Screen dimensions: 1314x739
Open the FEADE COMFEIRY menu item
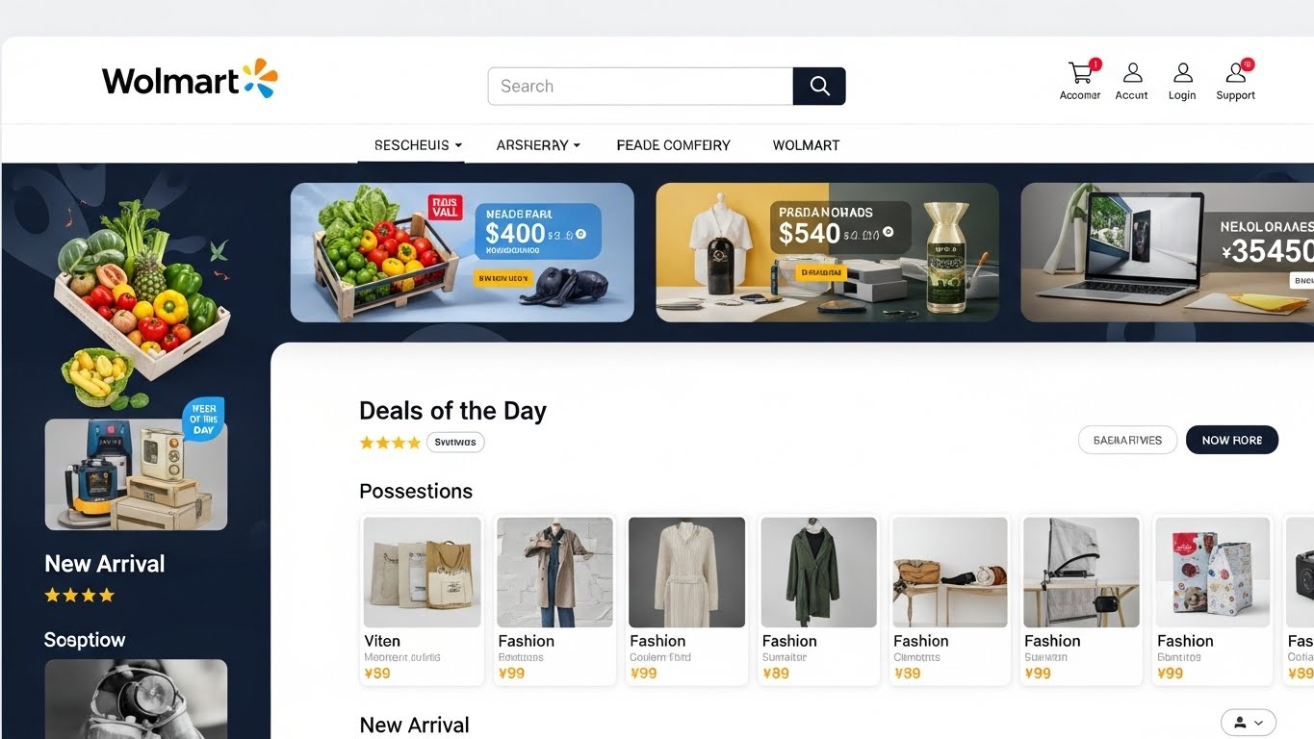tap(673, 145)
